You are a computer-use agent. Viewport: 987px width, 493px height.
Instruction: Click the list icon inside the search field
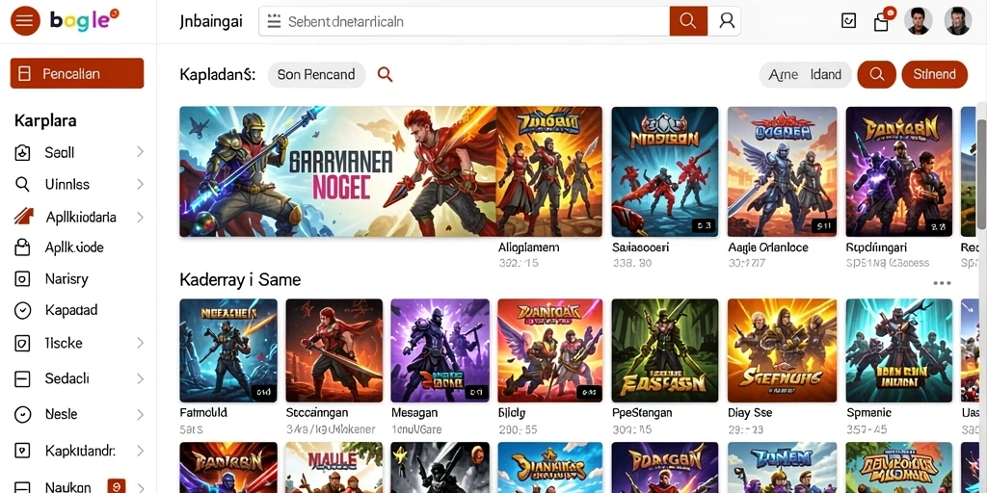[274, 21]
